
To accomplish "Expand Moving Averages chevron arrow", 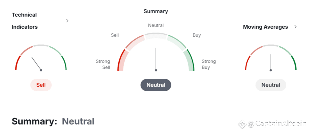I will pos(295,27).
